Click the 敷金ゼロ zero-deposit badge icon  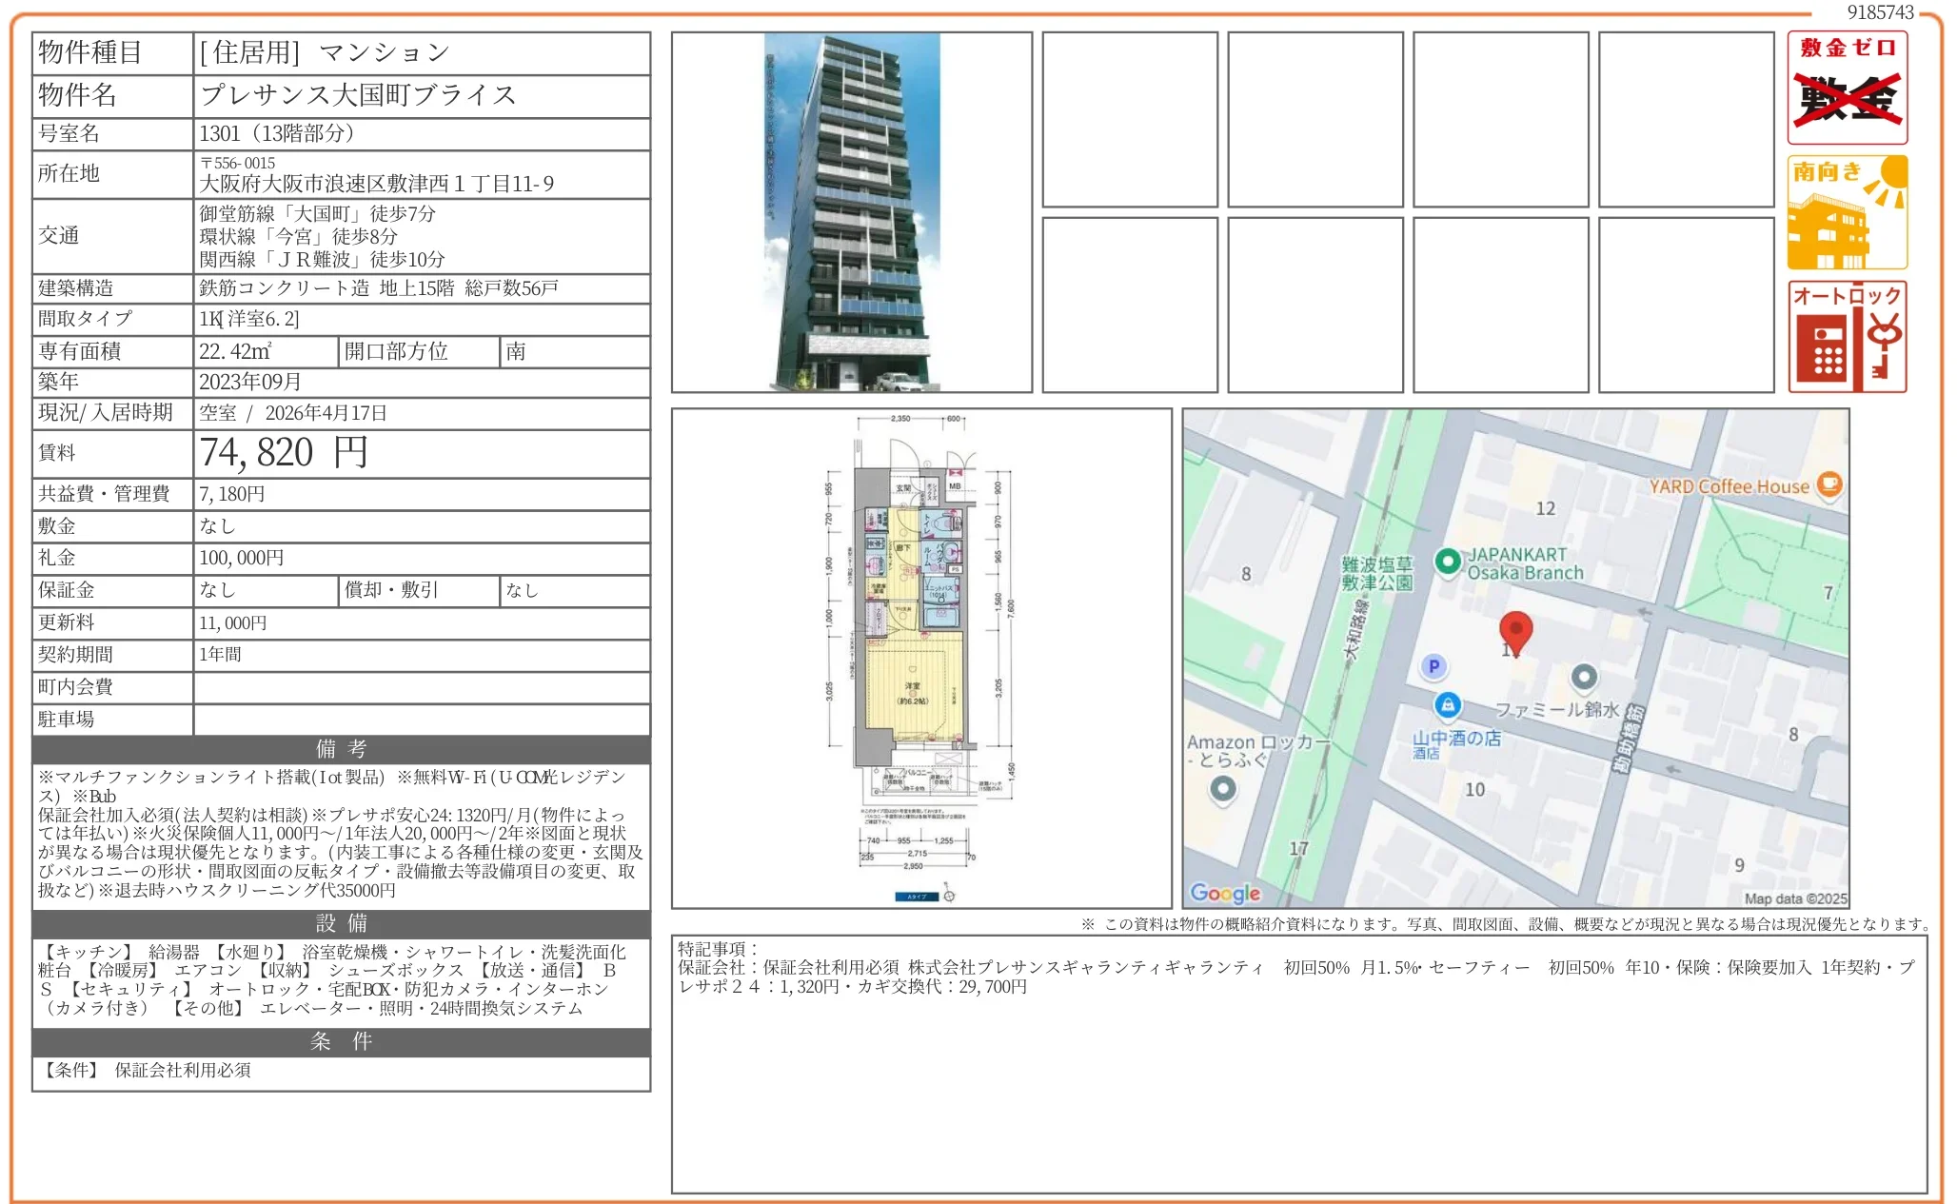point(1848,88)
